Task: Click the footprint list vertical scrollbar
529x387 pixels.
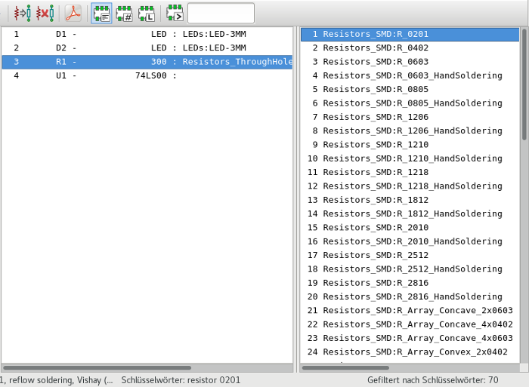Action: pos(524,84)
